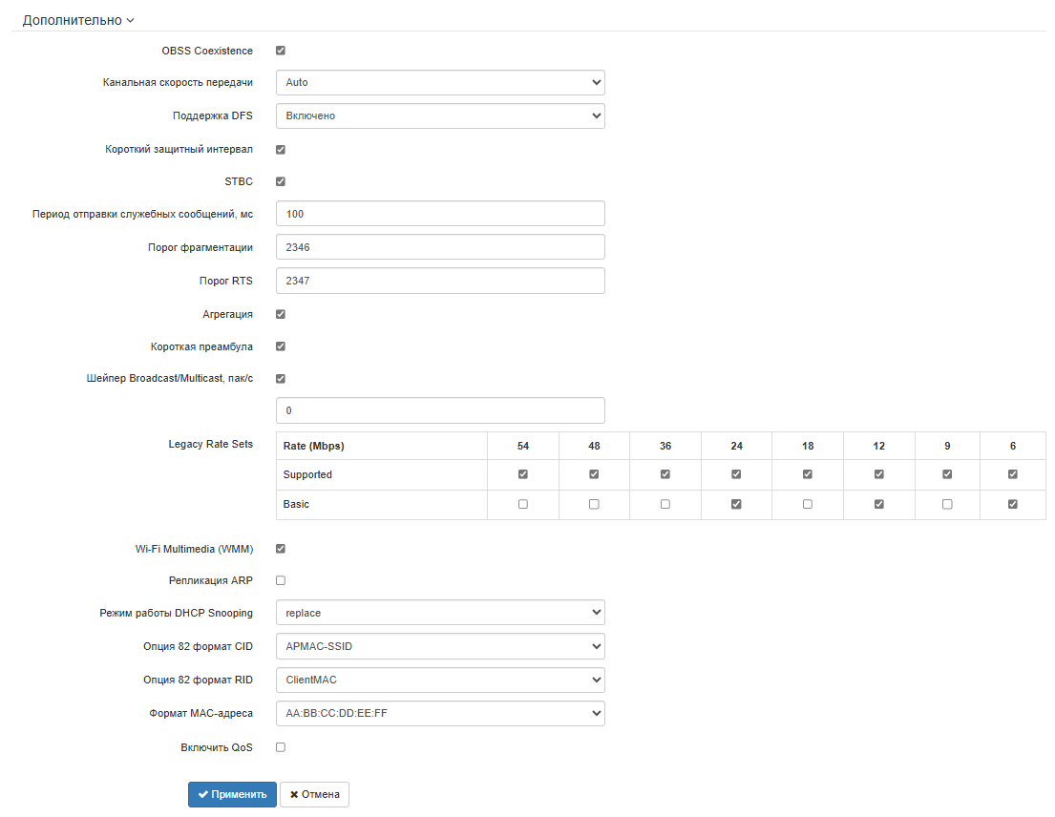This screenshot has height=817, width=1055.
Task: Click Период отправки служебных сообщений field
Action: click(x=440, y=214)
